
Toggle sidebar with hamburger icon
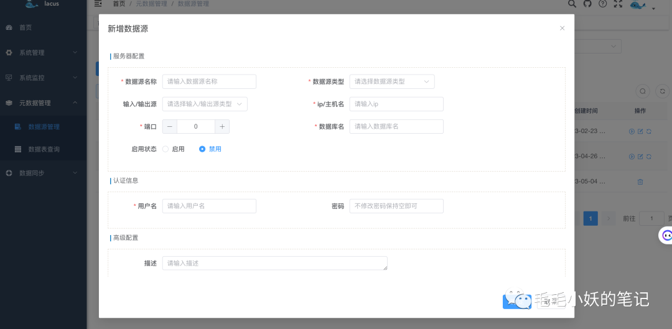(98, 4)
